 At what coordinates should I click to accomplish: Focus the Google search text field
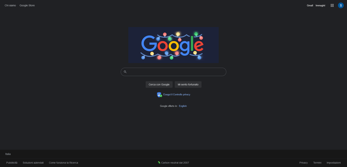[x=173, y=72]
